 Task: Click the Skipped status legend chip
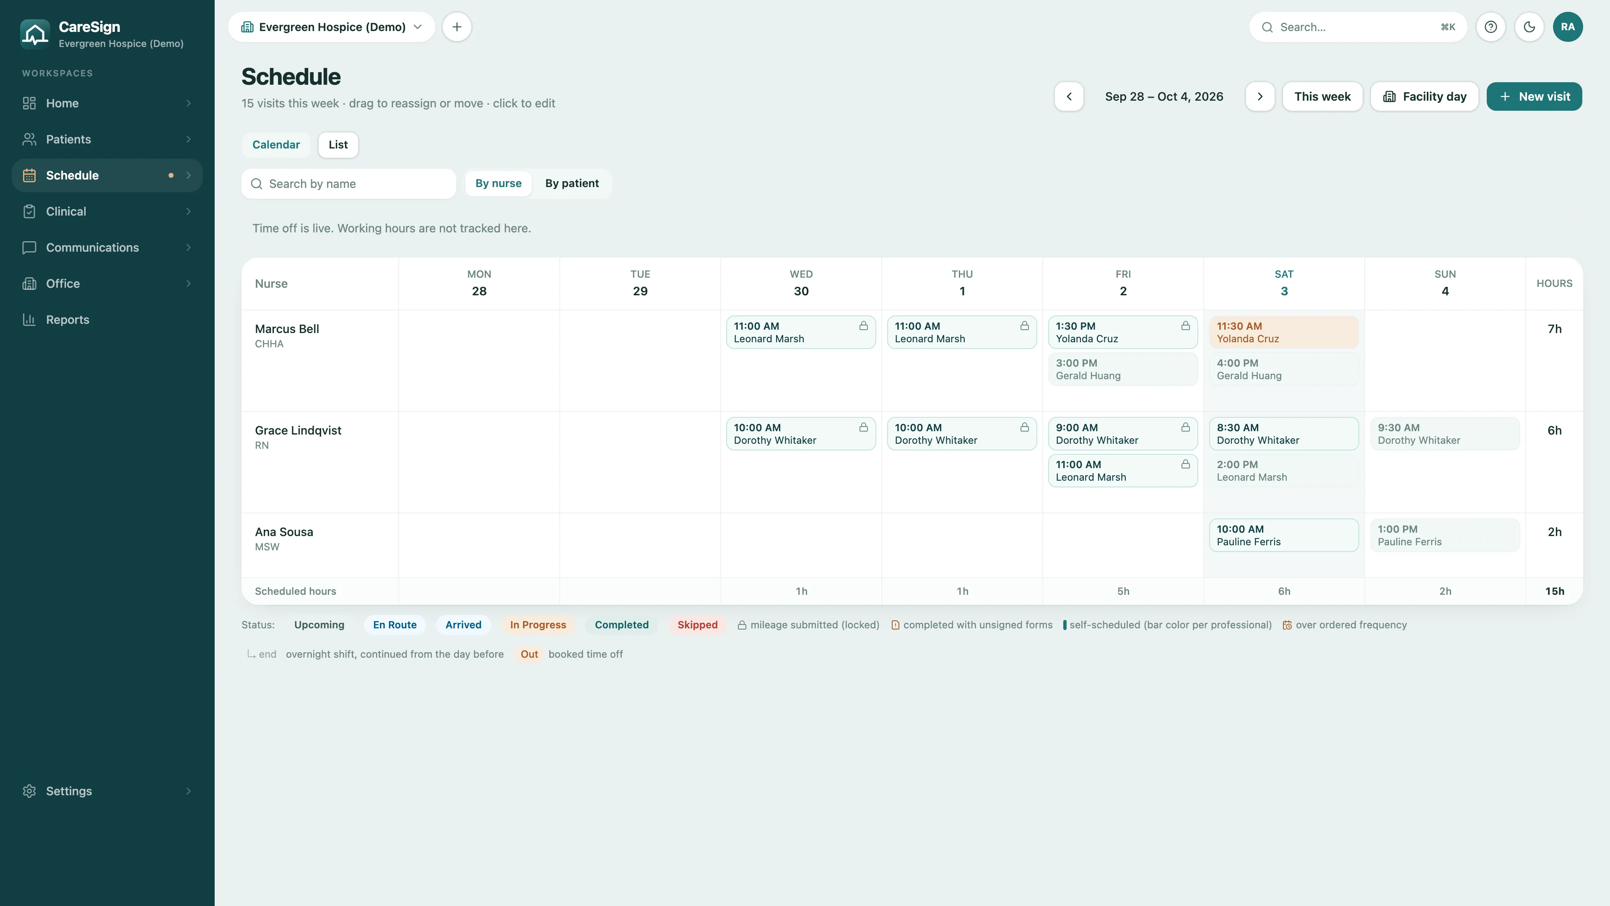coord(698,625)
